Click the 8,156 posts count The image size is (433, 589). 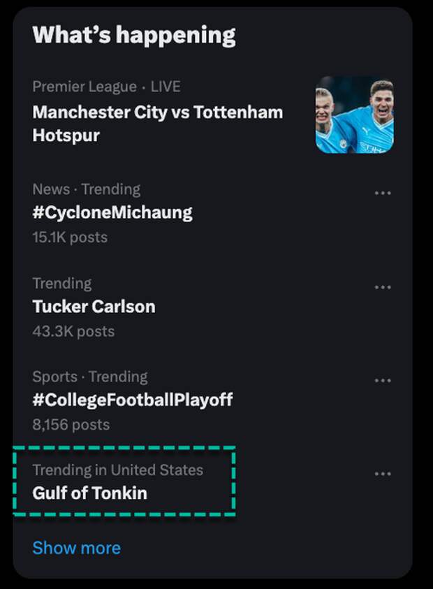point(71,425)
